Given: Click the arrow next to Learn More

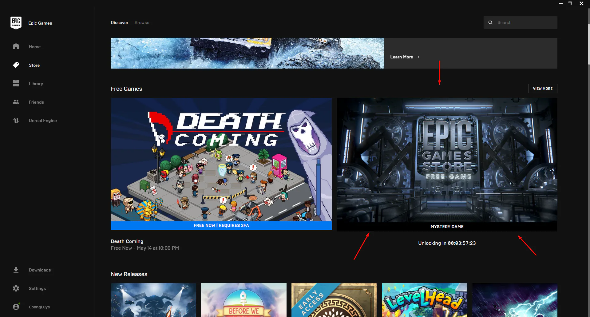Looking at the screenshot, I should coord(418,57).
